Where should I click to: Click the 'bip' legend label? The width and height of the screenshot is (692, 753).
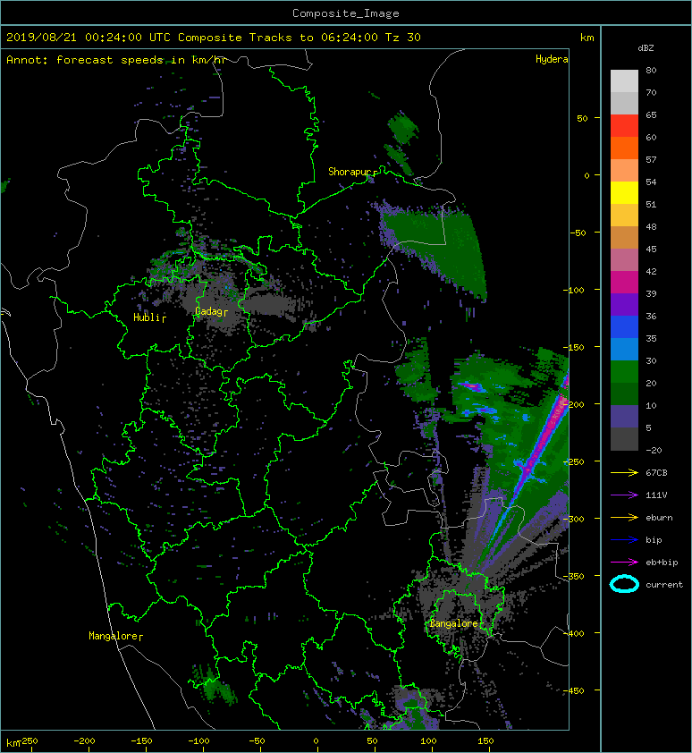click(x=654, y=540)
